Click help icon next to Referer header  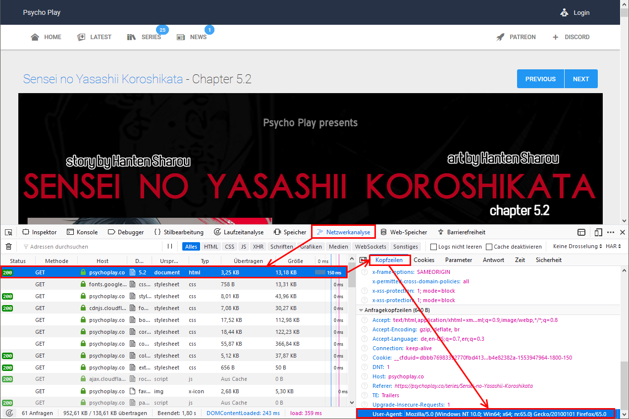coord(365,386)
